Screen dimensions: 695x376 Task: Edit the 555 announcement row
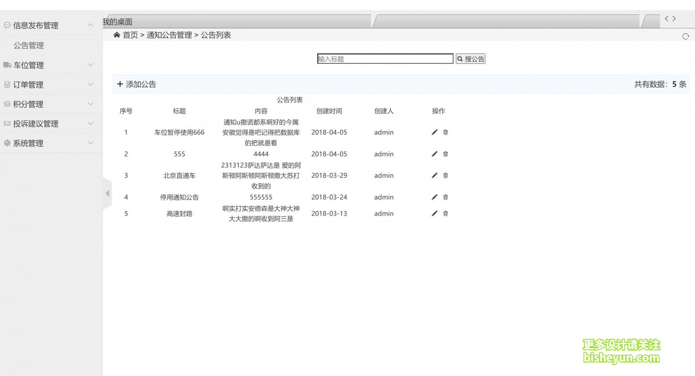point(435,154)
